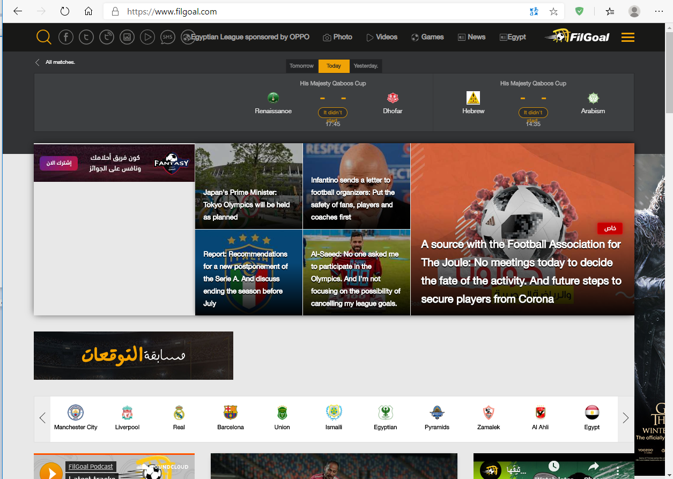Viewport: 673px width, 479px height.
Task: Switch to Tomorrow matches tab
Action: 301,66
